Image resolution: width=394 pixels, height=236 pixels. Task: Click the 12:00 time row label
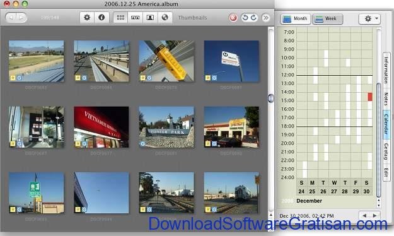tap(287, 75)
